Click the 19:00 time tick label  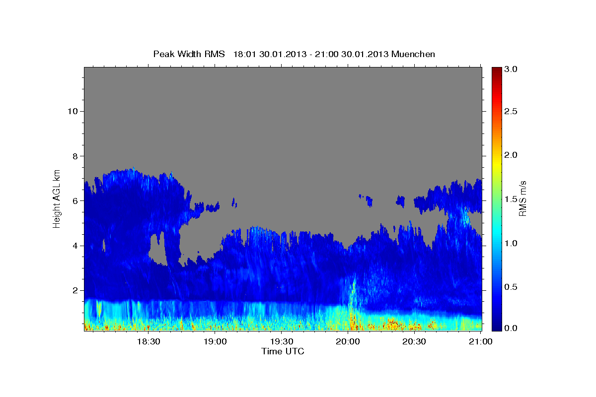(x=215, y=342)
